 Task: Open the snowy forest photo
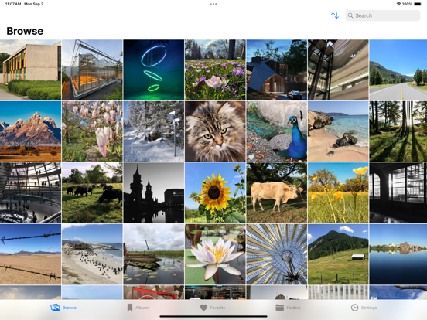154,131
